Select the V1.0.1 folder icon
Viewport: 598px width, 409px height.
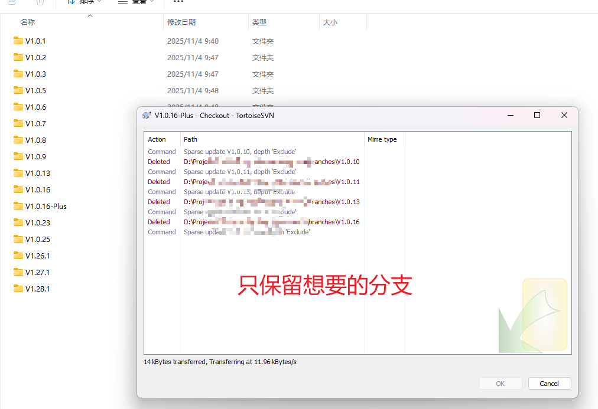18,41
